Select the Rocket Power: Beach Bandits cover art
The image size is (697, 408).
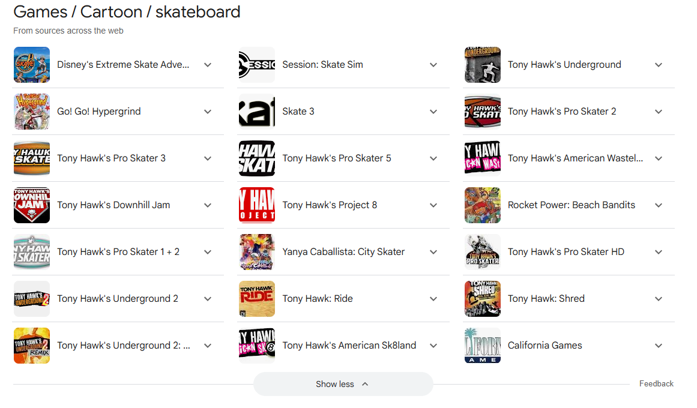pos(482,205)
